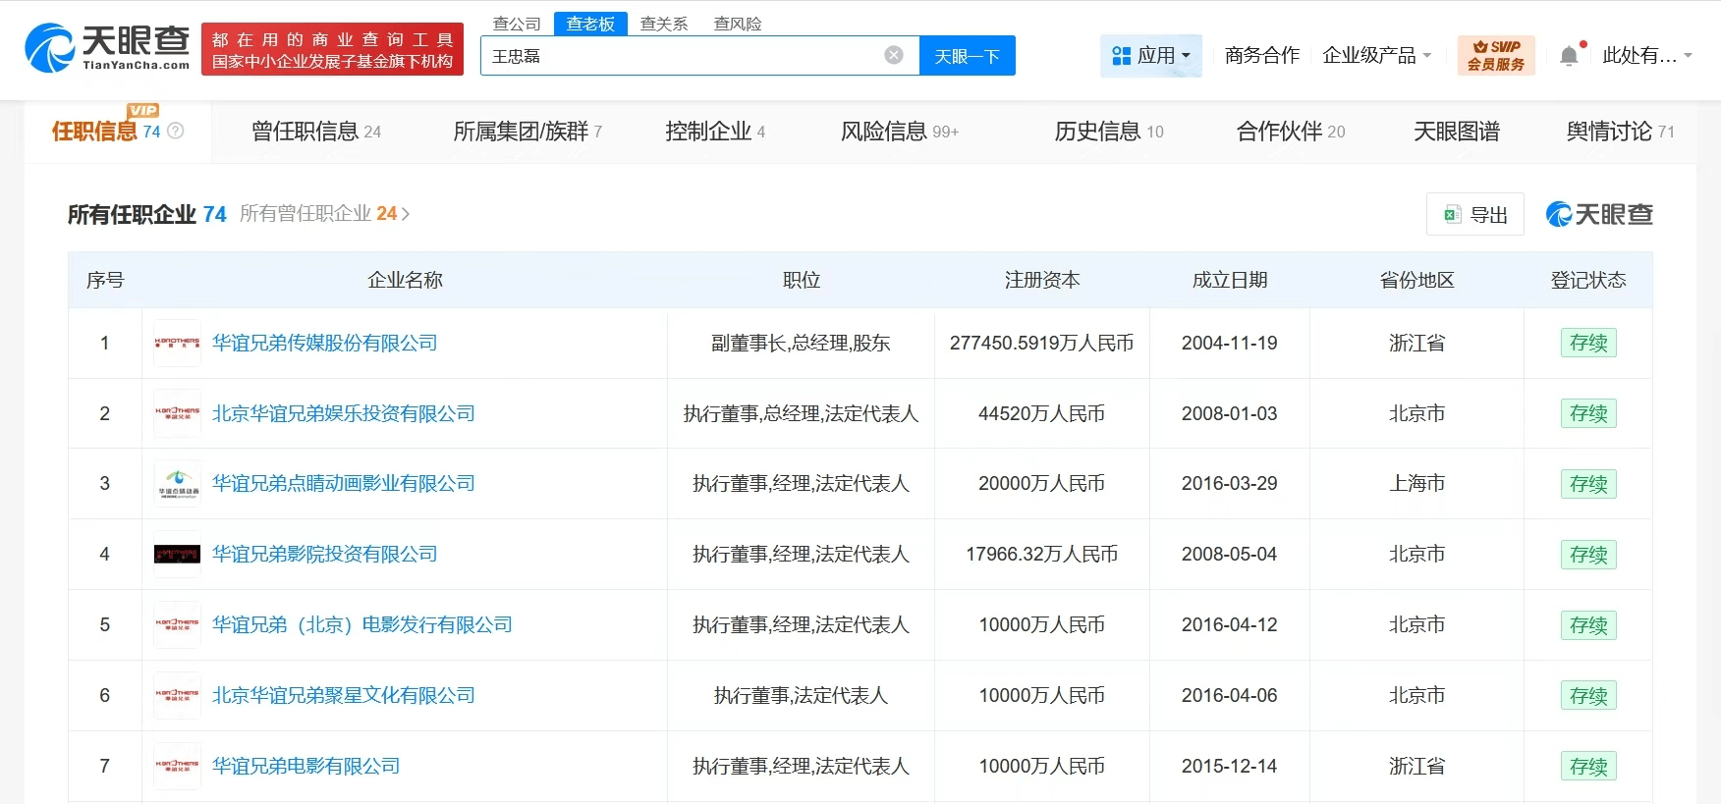The width and height of the screenshot is (1721, 804).
Task: Open the notification bell
Action: click(1569, 56)
